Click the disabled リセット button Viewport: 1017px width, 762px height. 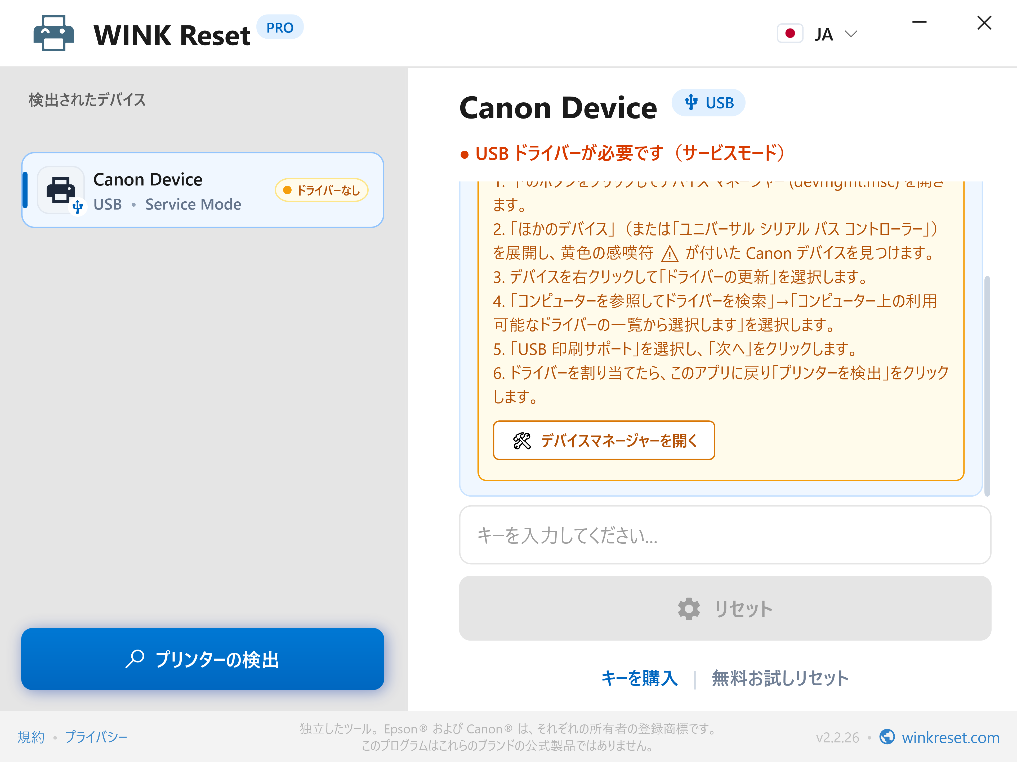pos(725,608)
